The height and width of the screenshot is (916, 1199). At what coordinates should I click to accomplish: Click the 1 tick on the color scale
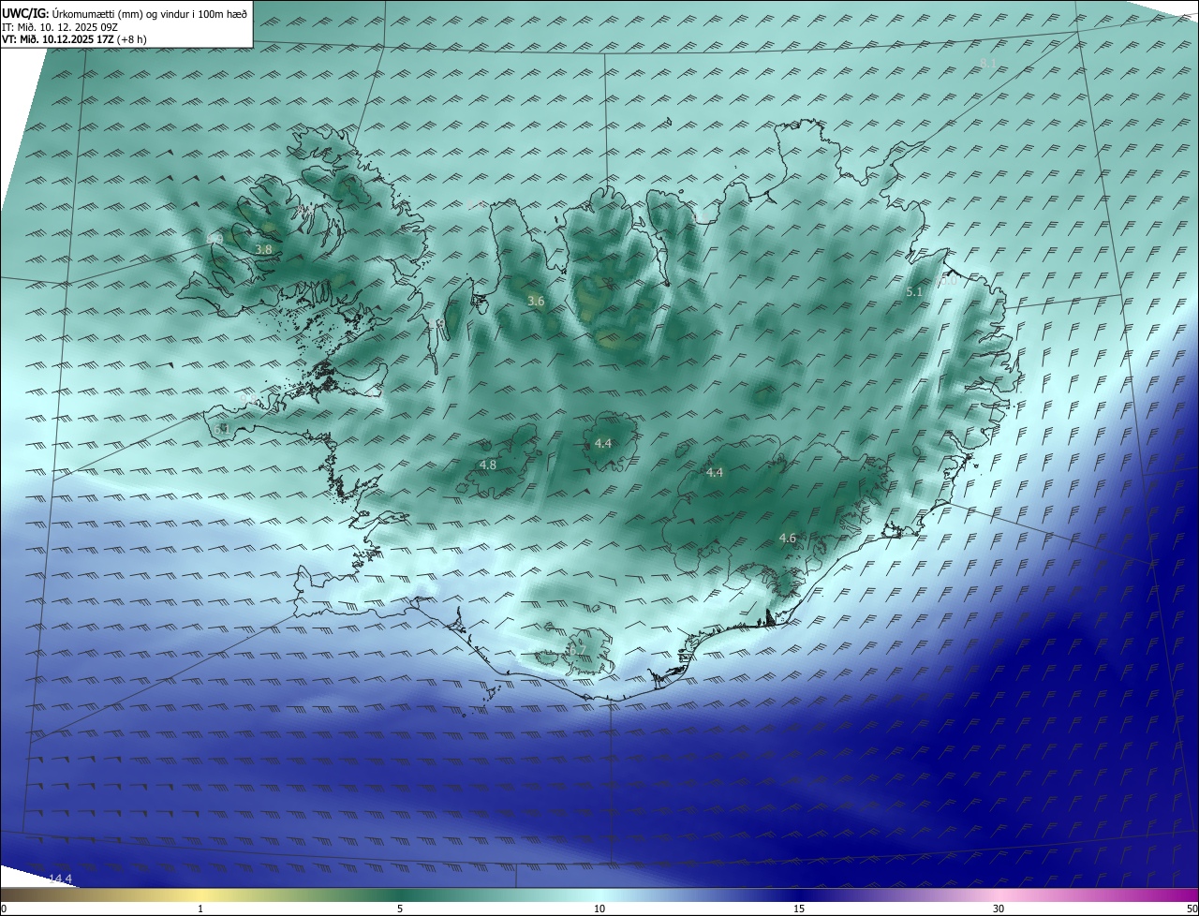[x=200, y=909]
